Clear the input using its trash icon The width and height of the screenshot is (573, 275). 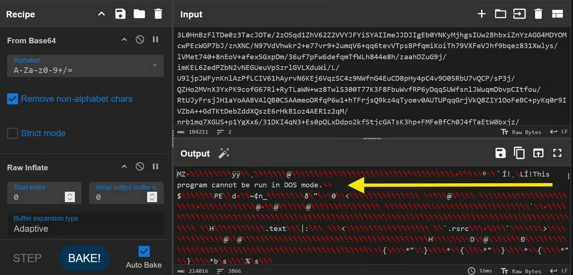coord(538,14)
